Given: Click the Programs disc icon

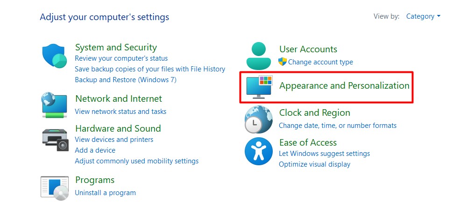Looking at the screenshot, I should point(55,188).
